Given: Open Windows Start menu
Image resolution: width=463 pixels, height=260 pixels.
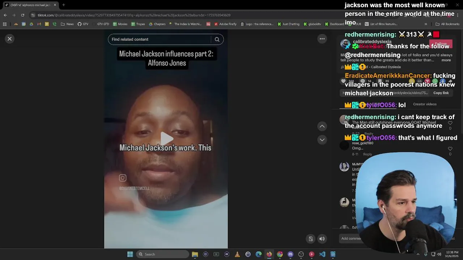Looking at the screenshot, I should (130, 254).
